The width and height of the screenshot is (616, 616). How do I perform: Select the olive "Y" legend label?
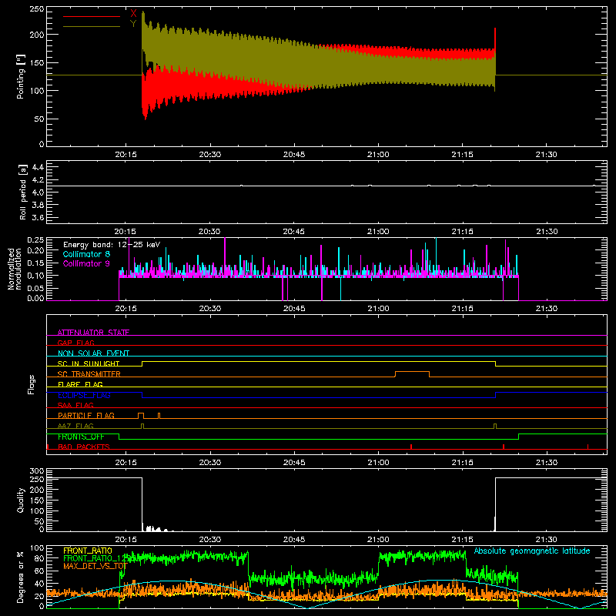point(133,24)
